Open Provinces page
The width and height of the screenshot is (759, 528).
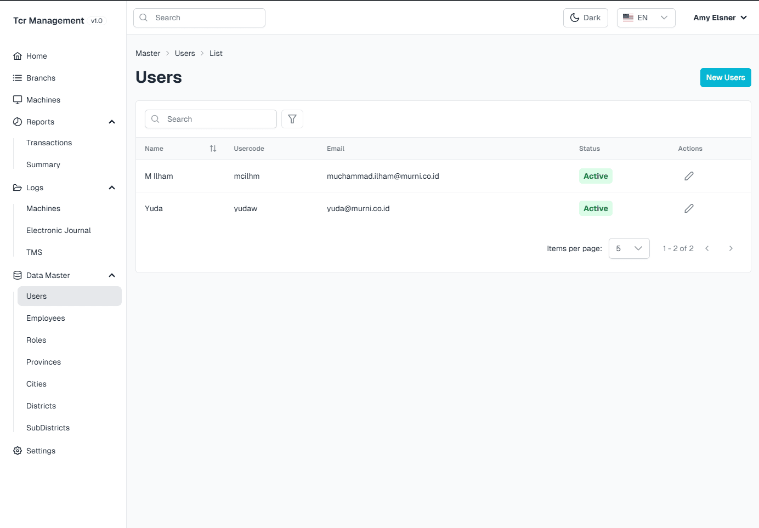[x=44, y=362]
